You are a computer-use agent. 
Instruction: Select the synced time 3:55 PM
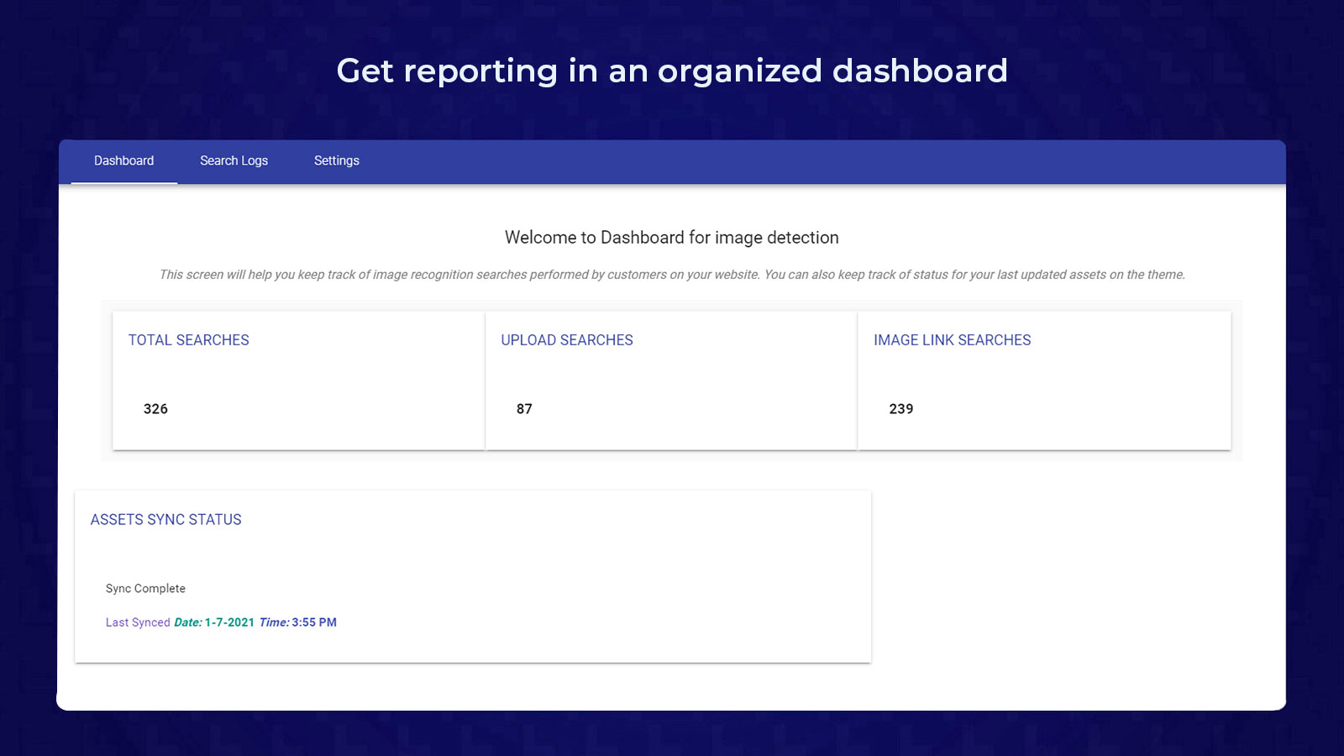click(314, 622)
